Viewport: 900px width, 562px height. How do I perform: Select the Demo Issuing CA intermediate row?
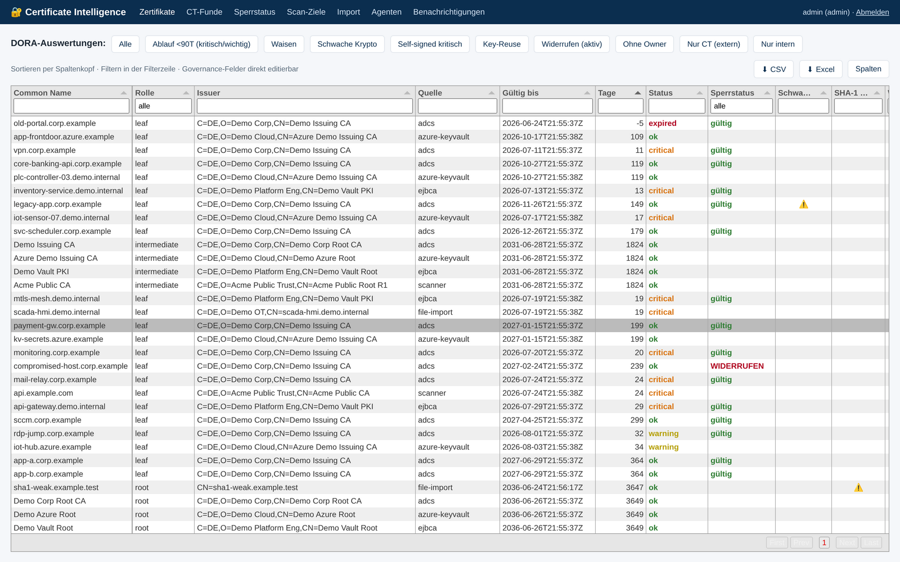449,244
